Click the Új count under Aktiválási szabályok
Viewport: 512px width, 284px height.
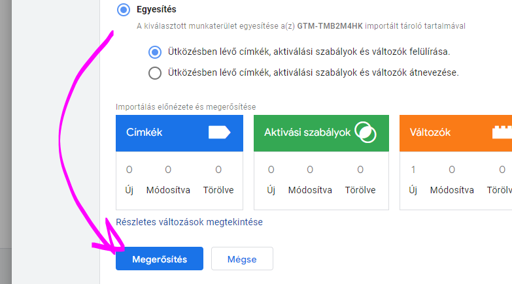(271, 170)
